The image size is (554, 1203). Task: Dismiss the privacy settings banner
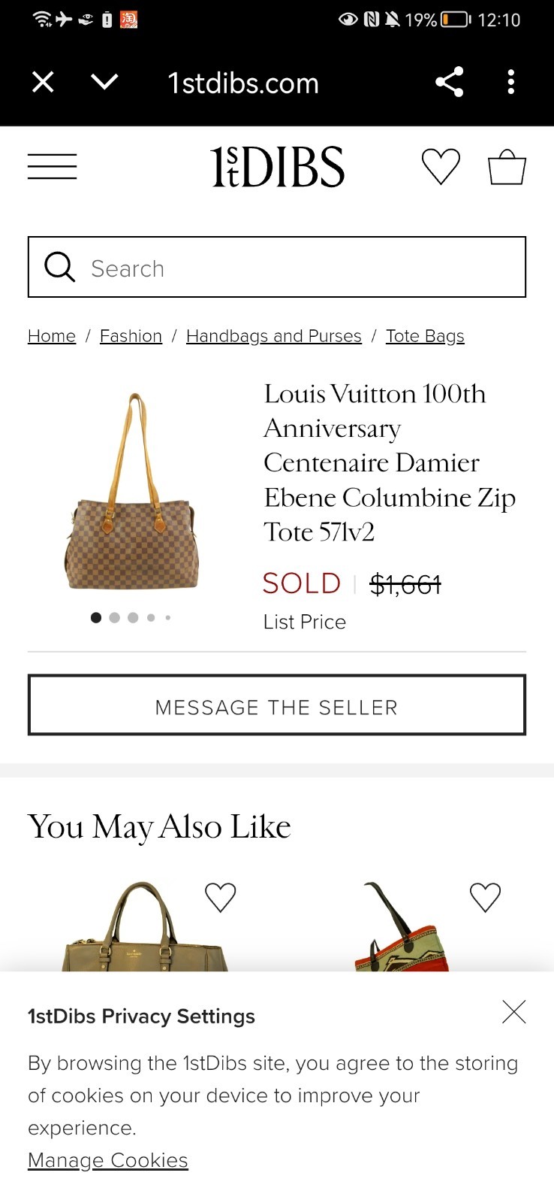point(513,1012)
